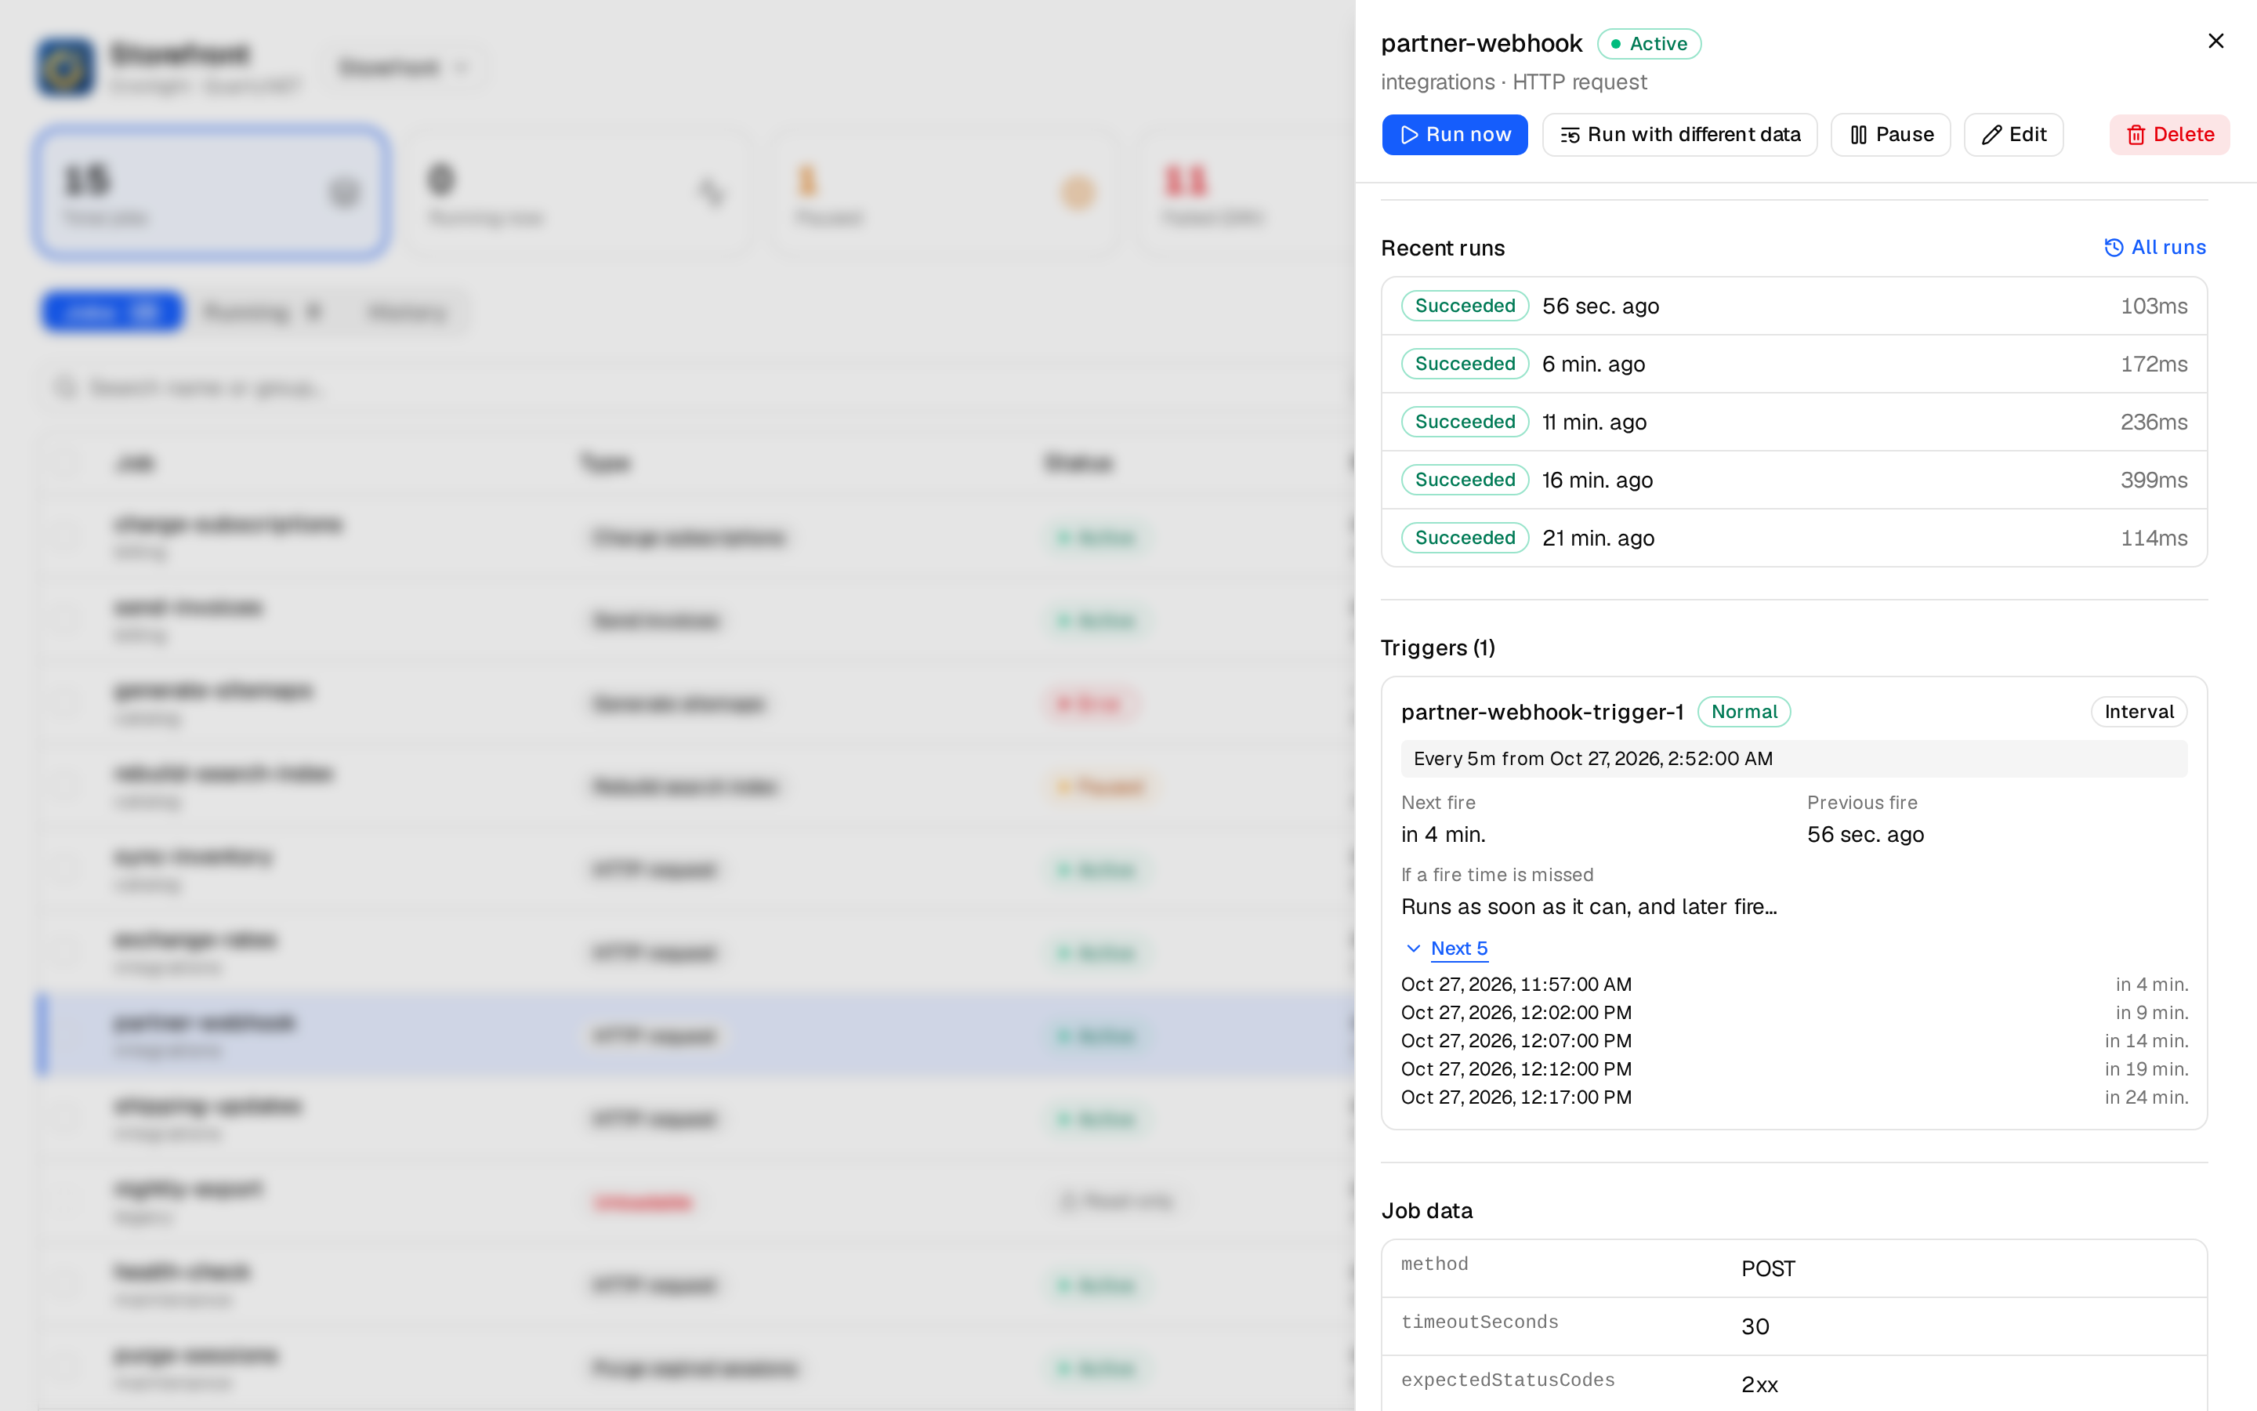Select the partner-webhook-trigger-1 trigger name

(1541, 712)
